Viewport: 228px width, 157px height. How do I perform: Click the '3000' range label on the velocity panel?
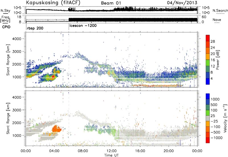pos(17,110)
